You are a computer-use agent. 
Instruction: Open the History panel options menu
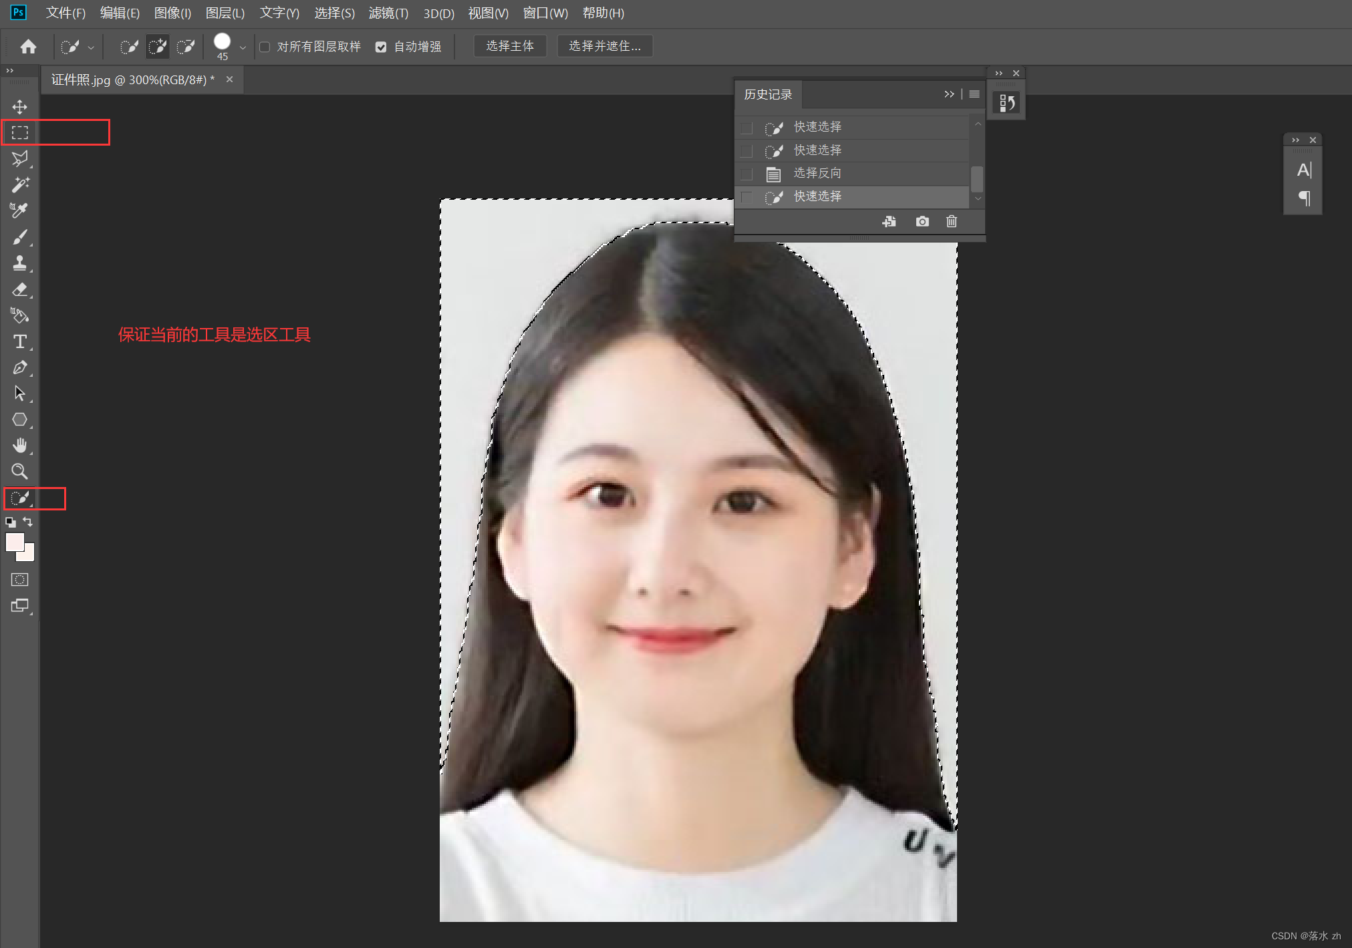click(974, 94)
